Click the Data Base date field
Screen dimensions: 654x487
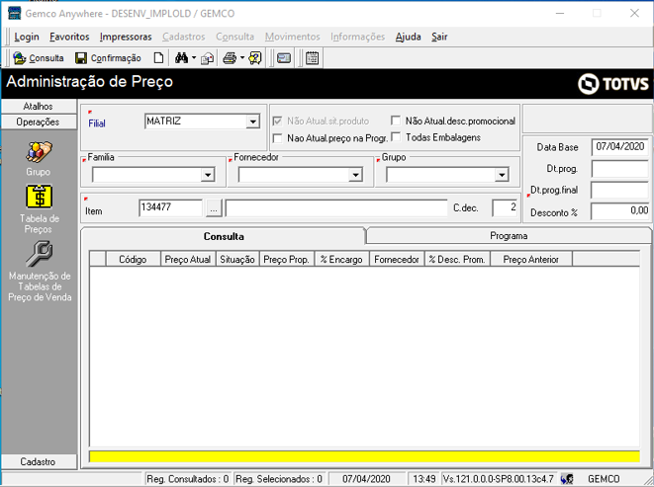pyautogui.click(x=619, y=146)
